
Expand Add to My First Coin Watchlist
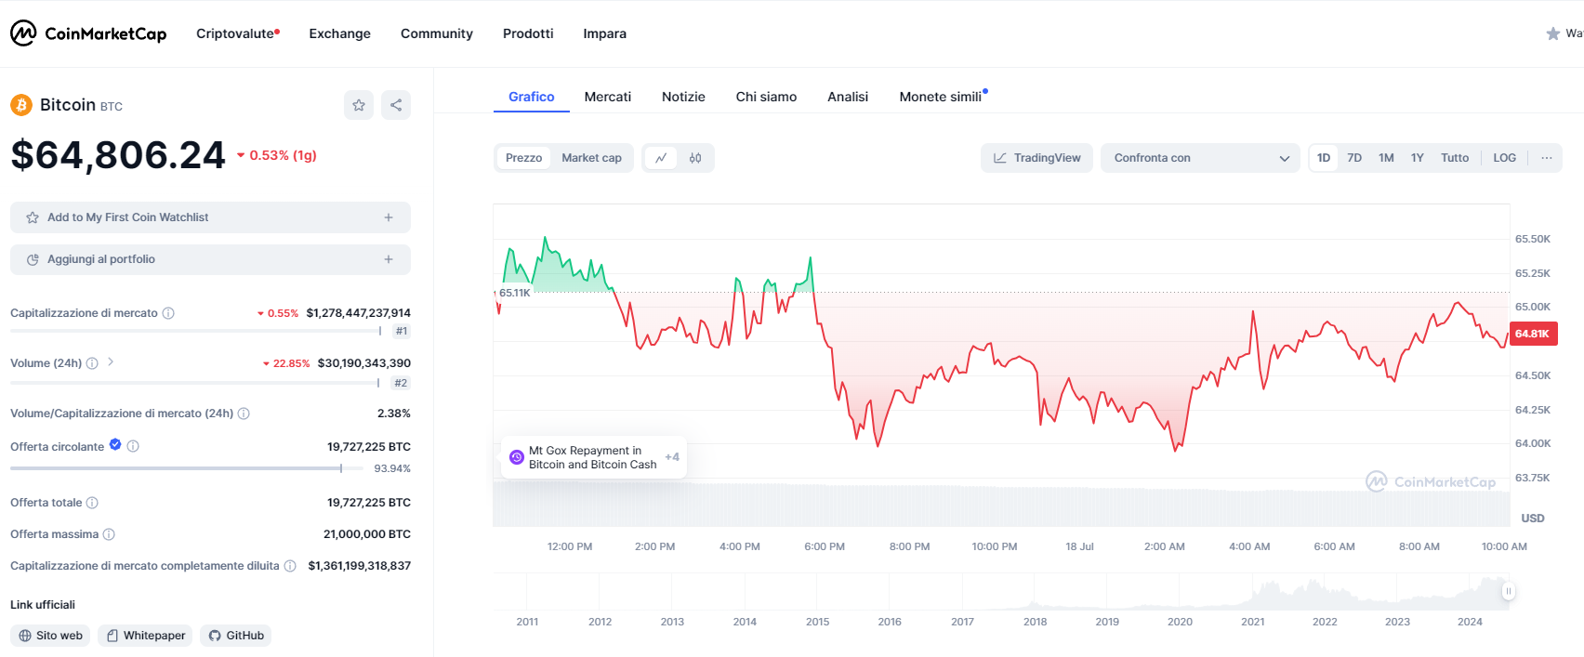click(210, 217)
